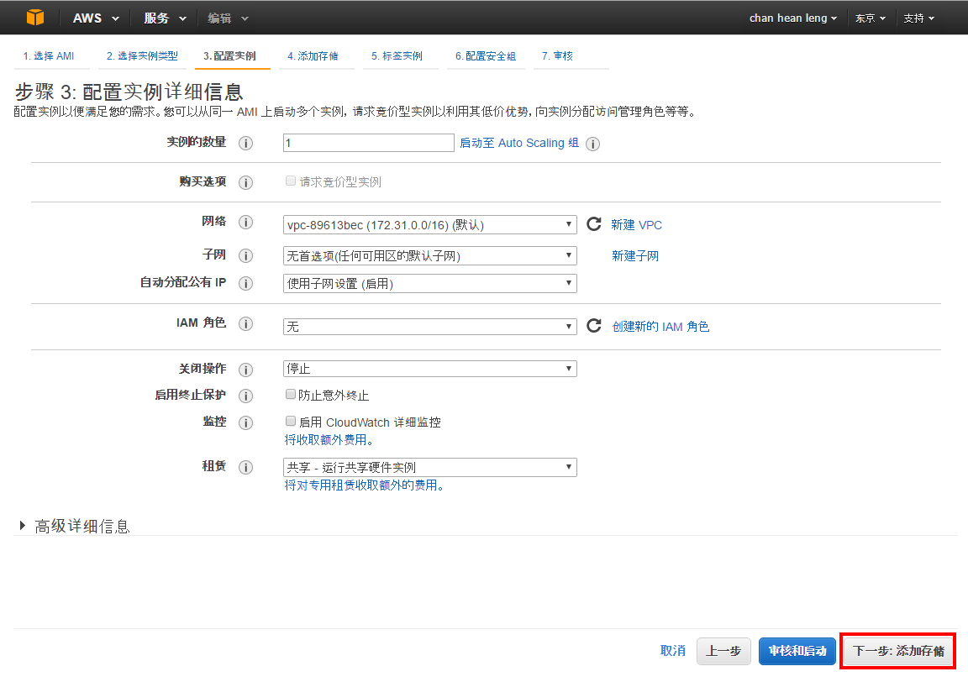Go to step 2. 选择实例类型
The image size is (968, 682).
(142, 56)
